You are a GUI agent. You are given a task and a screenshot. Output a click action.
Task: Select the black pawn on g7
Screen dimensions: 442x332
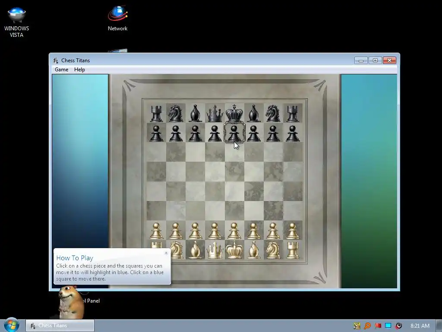point(273,133)
